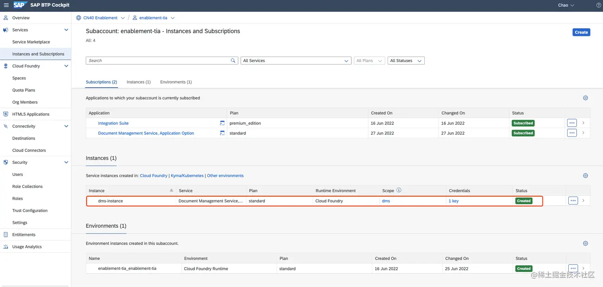The height and width of the screenshot is (287, 603).
Task: Click the help question mark icon
Action: [598, 5]
